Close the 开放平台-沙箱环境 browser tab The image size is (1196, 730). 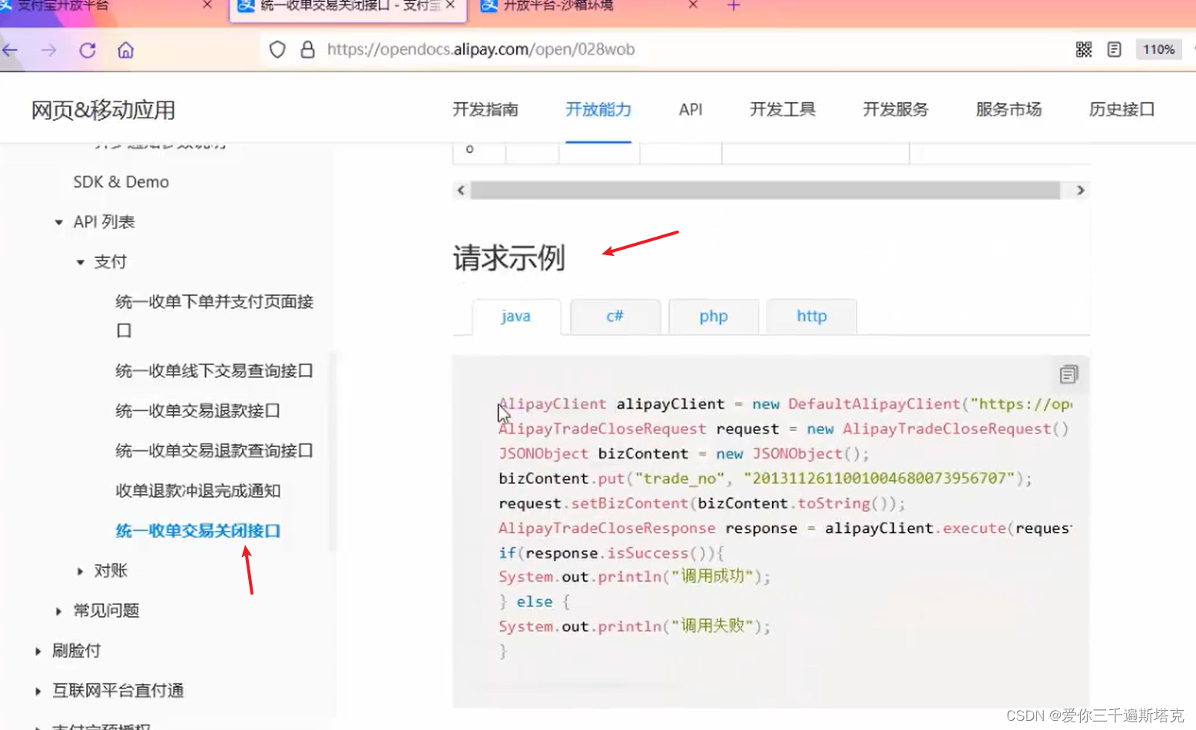[x=693, y=5]
